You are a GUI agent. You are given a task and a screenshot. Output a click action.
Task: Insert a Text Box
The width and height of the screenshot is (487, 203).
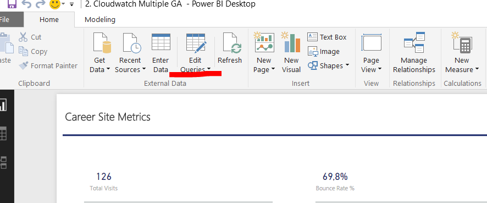point(326,37)
